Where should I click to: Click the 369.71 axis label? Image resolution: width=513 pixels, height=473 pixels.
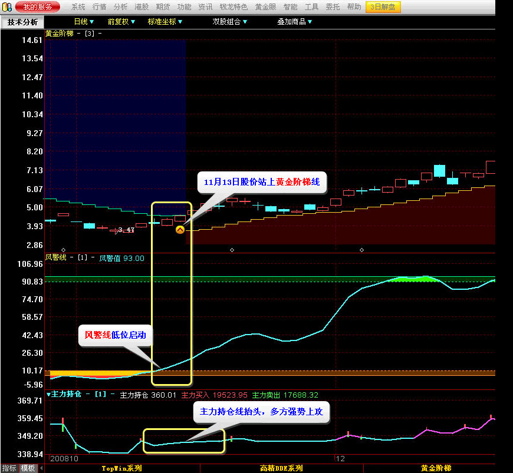pyautogui.click(x=30, y=401)
